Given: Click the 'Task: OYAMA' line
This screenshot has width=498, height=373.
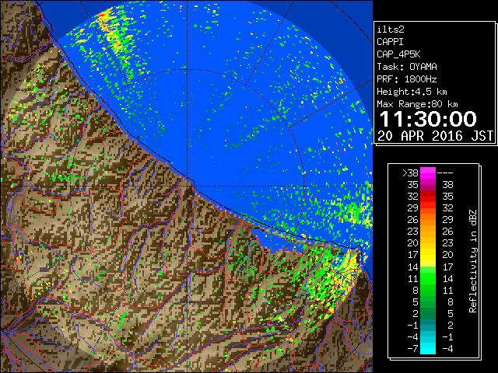Looking at the screenshot, I should pyautogui.click(x=407, y=67).
